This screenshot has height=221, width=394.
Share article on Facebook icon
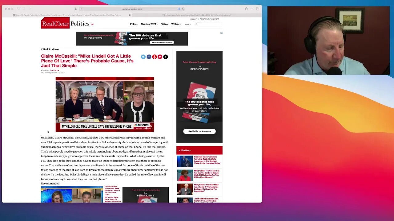point(149,57)
